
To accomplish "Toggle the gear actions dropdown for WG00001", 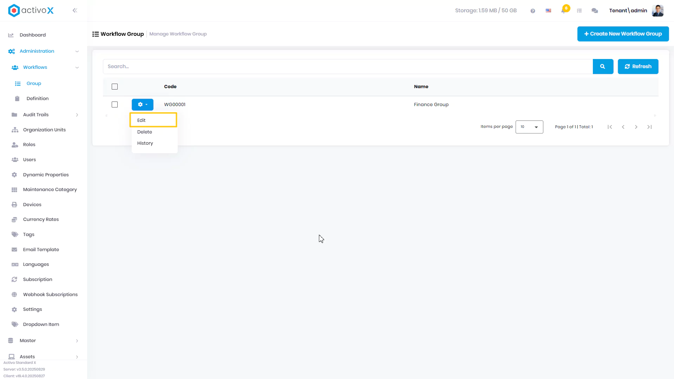I will pyautogui.click(x=142, y=105).
